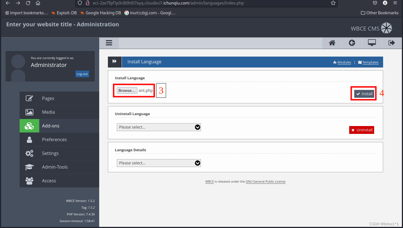Open Pages menu item
Image resolution: width=403 pixels, height=228 pixels.
click(59, 98)
